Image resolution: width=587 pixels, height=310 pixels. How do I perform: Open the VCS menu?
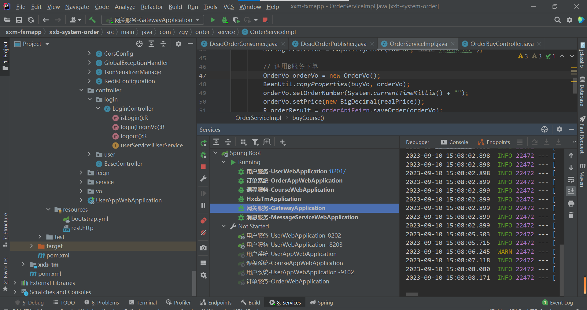click(x=228, y=7)
